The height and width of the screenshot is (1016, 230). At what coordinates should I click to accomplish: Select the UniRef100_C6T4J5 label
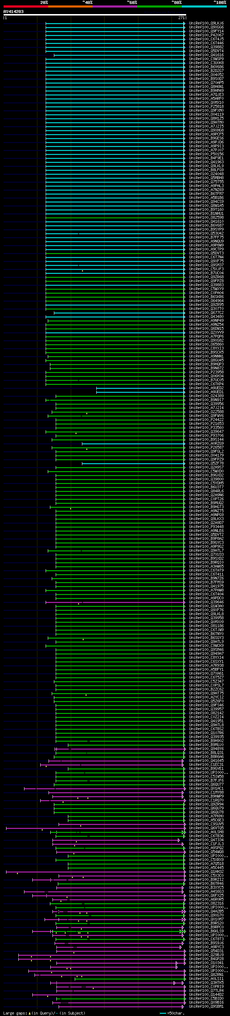click(x=206, y=39)
